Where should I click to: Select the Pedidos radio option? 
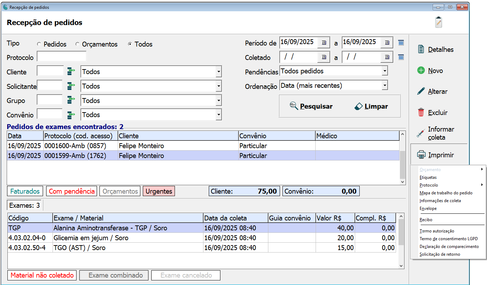(39, 44)
